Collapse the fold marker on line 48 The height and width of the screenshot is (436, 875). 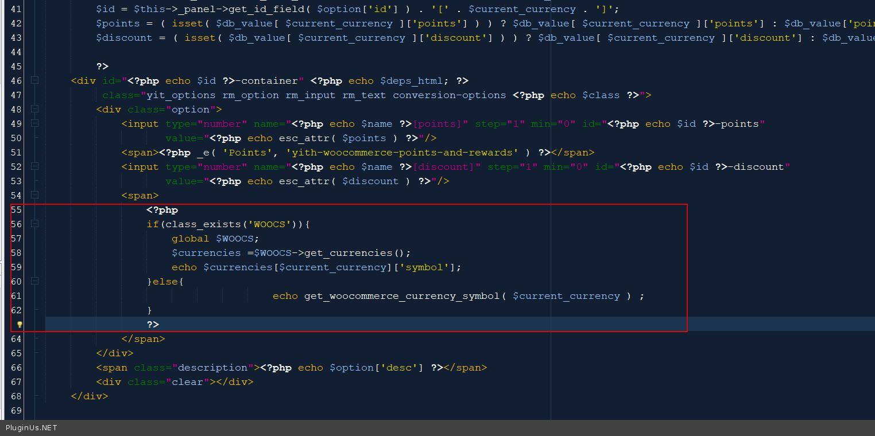(34, 110)
